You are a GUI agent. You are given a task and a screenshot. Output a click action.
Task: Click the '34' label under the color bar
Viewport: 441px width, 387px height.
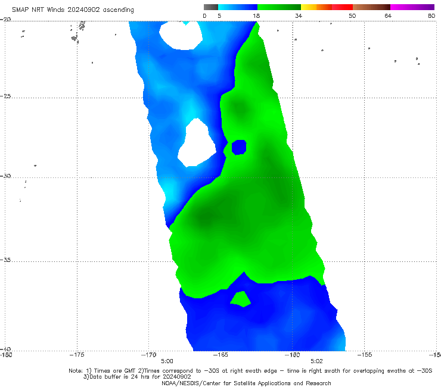[x=299, y=15]
